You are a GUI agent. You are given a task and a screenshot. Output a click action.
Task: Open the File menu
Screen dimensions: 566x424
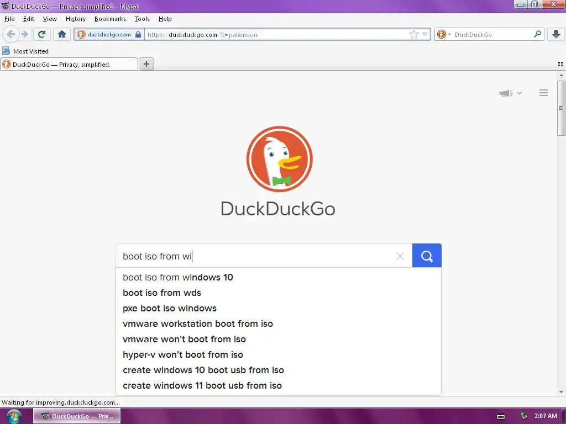tap(9, 19)
